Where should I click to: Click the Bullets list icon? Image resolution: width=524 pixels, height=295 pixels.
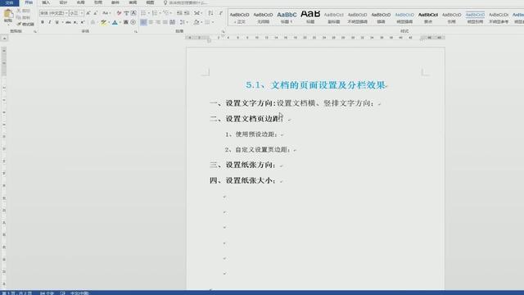point(143,13)
